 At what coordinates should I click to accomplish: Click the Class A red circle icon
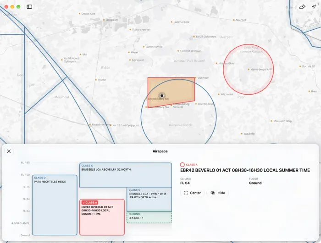coord(182,165)
